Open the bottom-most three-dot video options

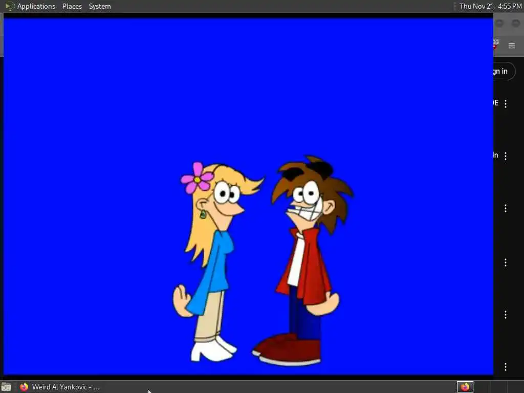506,367
